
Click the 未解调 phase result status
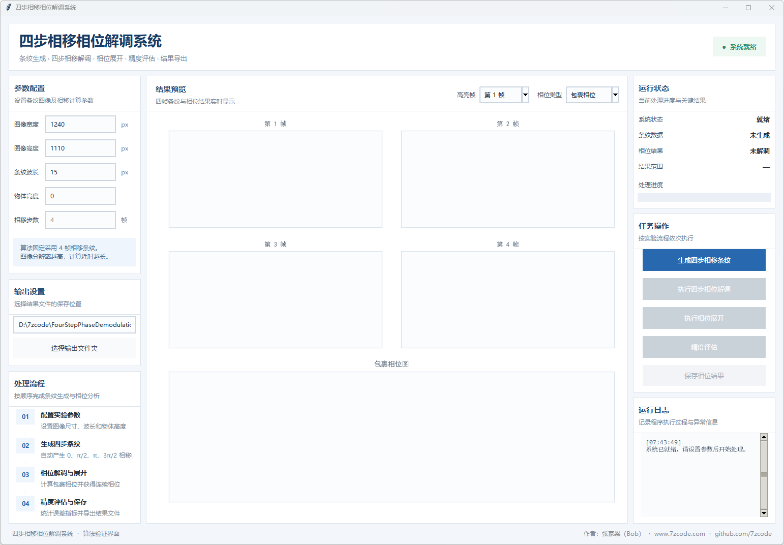coord(760,151)
